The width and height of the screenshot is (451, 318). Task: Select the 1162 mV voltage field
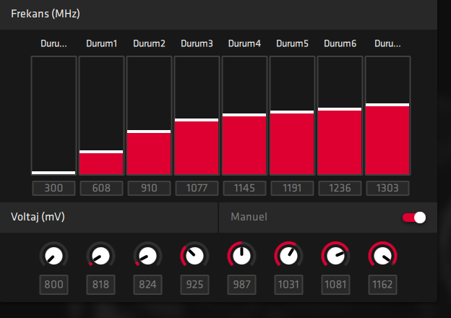point(382,285)
